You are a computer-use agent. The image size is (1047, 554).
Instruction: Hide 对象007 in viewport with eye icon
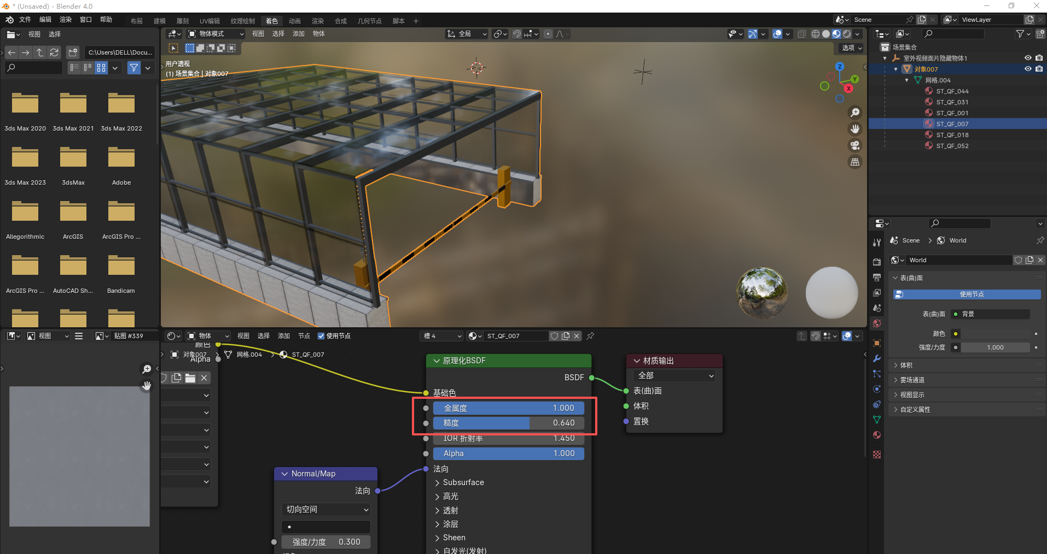1028,69
